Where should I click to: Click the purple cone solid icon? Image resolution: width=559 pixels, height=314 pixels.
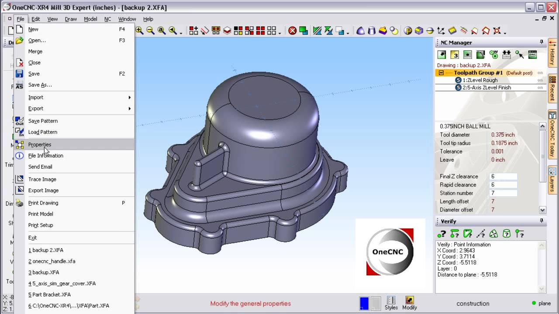coord(360,31)
